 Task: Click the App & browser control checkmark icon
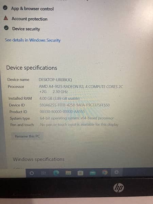pyautogui.click(x=5, y=8)
